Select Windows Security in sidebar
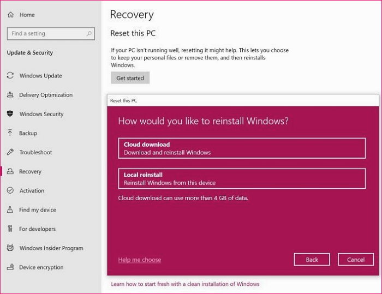 41,114
